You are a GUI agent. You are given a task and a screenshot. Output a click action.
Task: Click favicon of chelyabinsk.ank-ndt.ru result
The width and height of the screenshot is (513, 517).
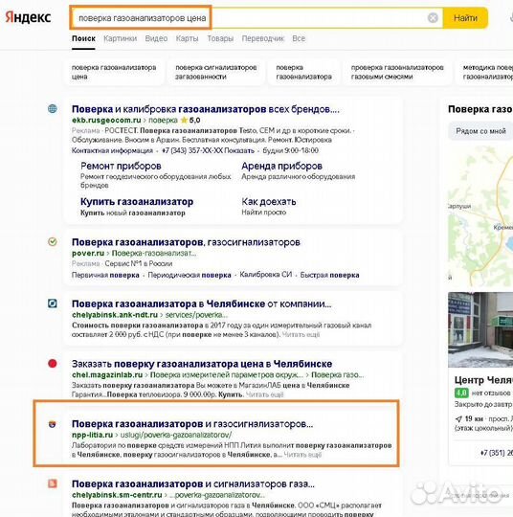point(53,303)
